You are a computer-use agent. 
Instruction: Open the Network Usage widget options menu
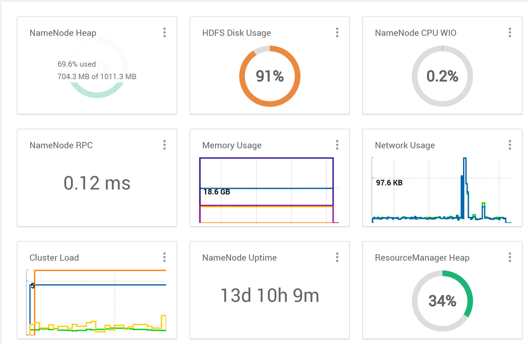point(510,145)
